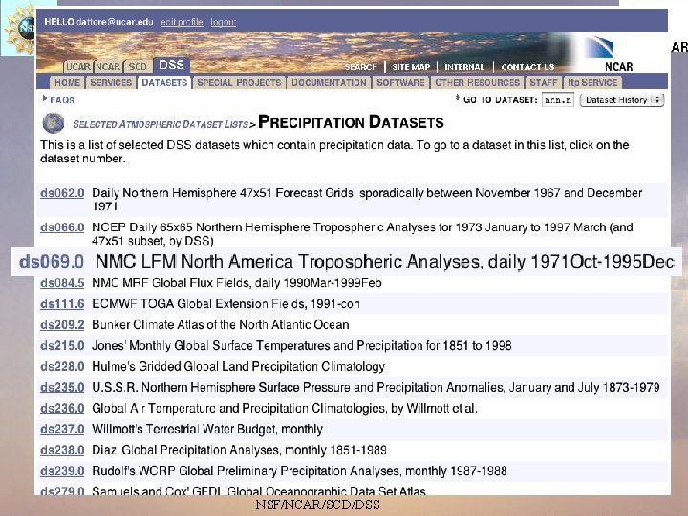Screen dimensions: 688x516
Task: Open the HOME tab
Action: tap(67, 83)
